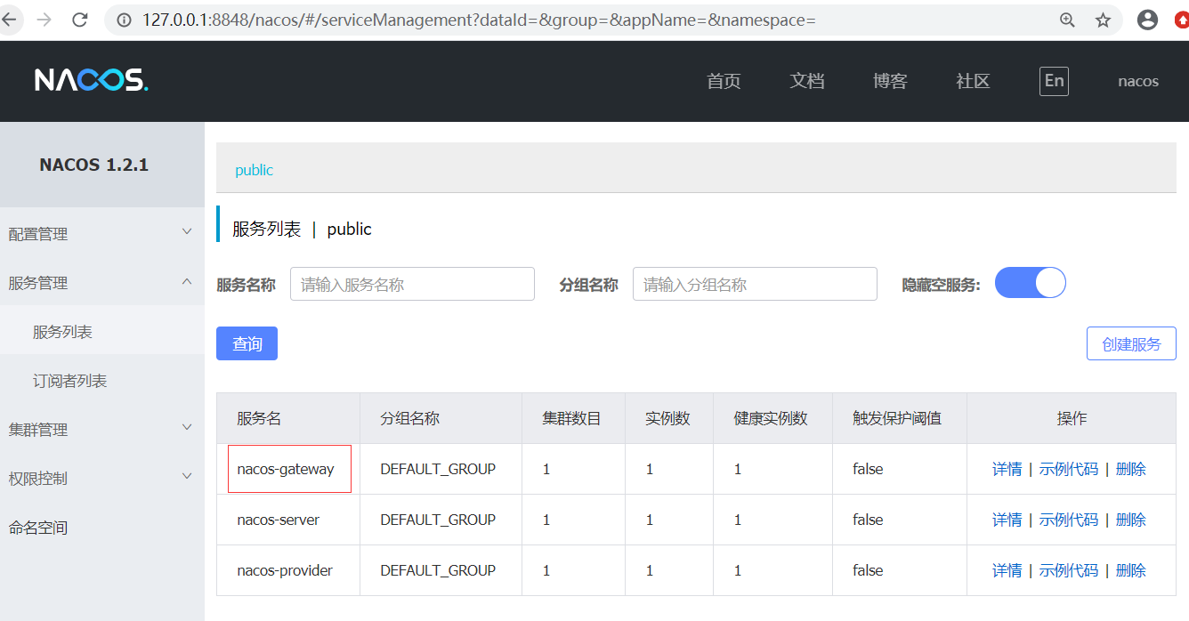This screenshot has width=1189, height=621.
Task: Click the 查询 search button
Action: tap(247, 343)
